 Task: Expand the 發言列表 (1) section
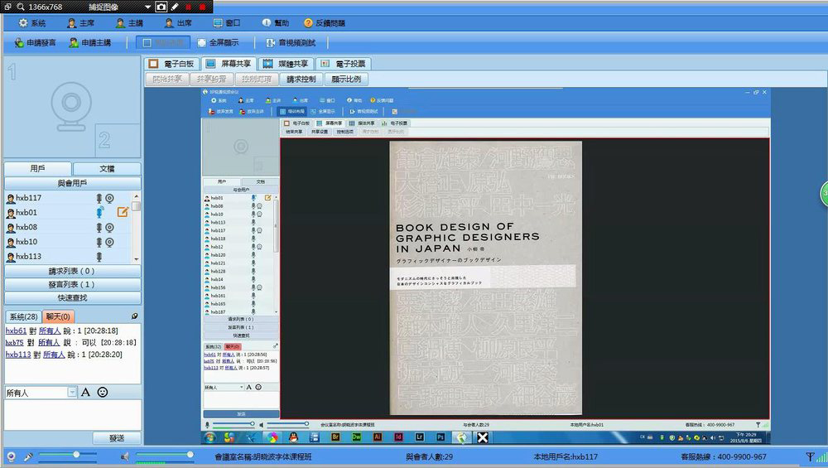tap(72, 284)
